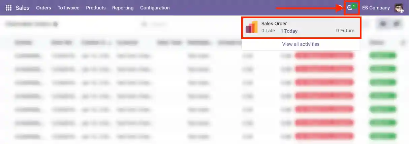Click the Sales Order bar-chart icon
The image size is (409, 144).
click(x=251, y=27)
